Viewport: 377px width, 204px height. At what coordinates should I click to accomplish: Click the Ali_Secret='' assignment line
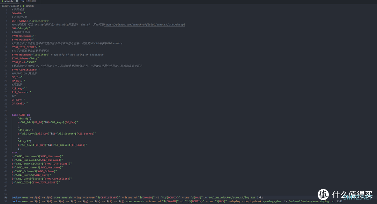tap(21, 92)
